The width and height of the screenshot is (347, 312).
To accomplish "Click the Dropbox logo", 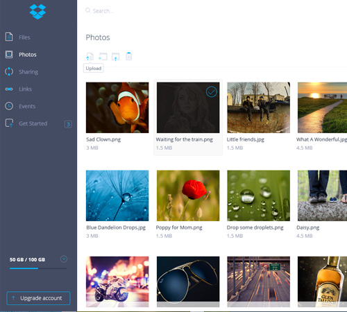I will point(37,12).
